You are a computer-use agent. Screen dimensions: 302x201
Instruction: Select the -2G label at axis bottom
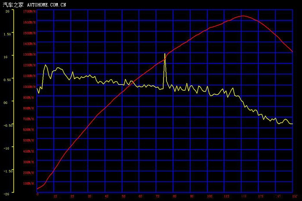6,194
